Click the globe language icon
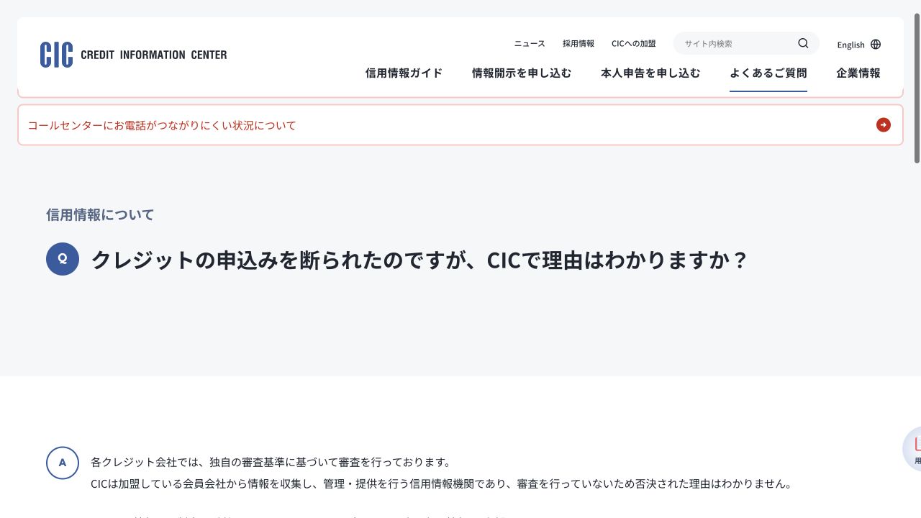Image resolution: width=921 pixels, height=518 pixels. (x=876, y=44)
